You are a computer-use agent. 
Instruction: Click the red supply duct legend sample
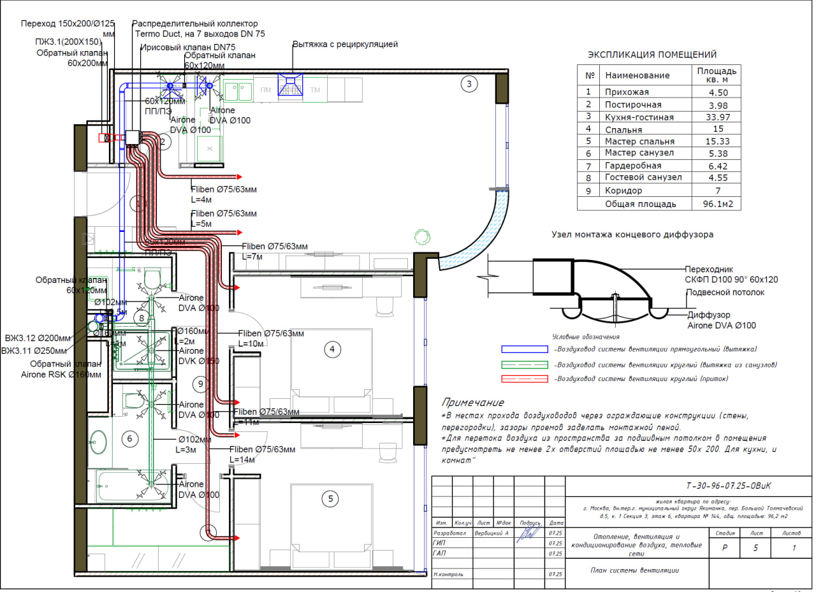pyautogui.click(x=525, y=379)
